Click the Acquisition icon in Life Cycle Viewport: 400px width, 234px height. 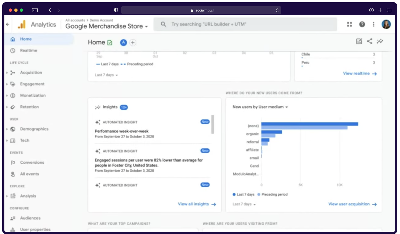click(x=13, y=73)
